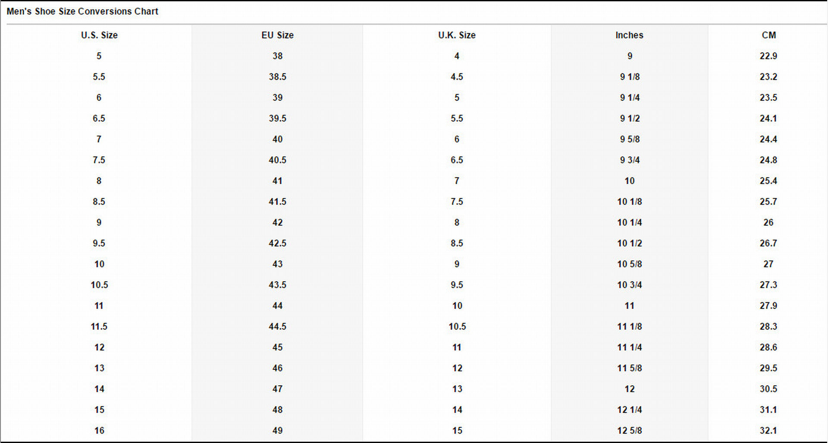Click the 38.5 cell in EU Size

[x=277, y=77]
